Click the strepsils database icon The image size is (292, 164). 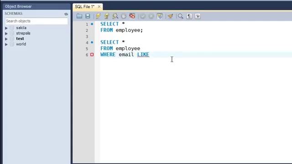click(12, 33)
